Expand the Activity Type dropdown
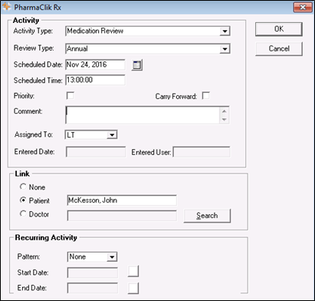The width and height of the screenshot is (315, 301). [x=225, y=31]
